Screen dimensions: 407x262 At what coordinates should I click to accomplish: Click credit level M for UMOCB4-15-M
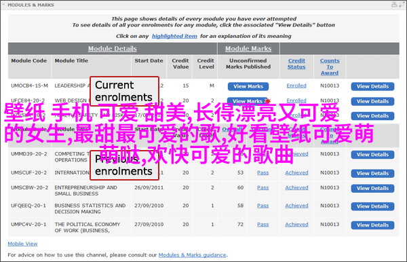tap(212, 86)
